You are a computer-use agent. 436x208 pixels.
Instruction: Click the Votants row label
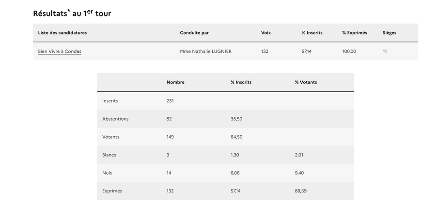click(110, 137)
